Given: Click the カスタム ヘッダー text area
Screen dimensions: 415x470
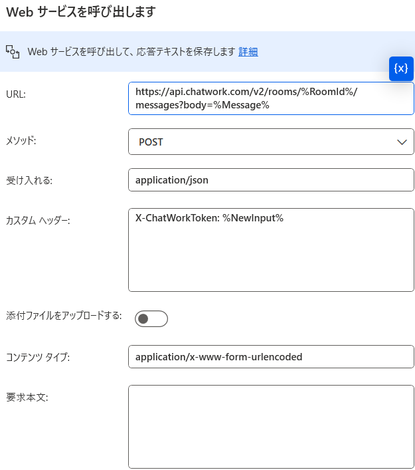Looking at the screenshot, I should 271,250.
